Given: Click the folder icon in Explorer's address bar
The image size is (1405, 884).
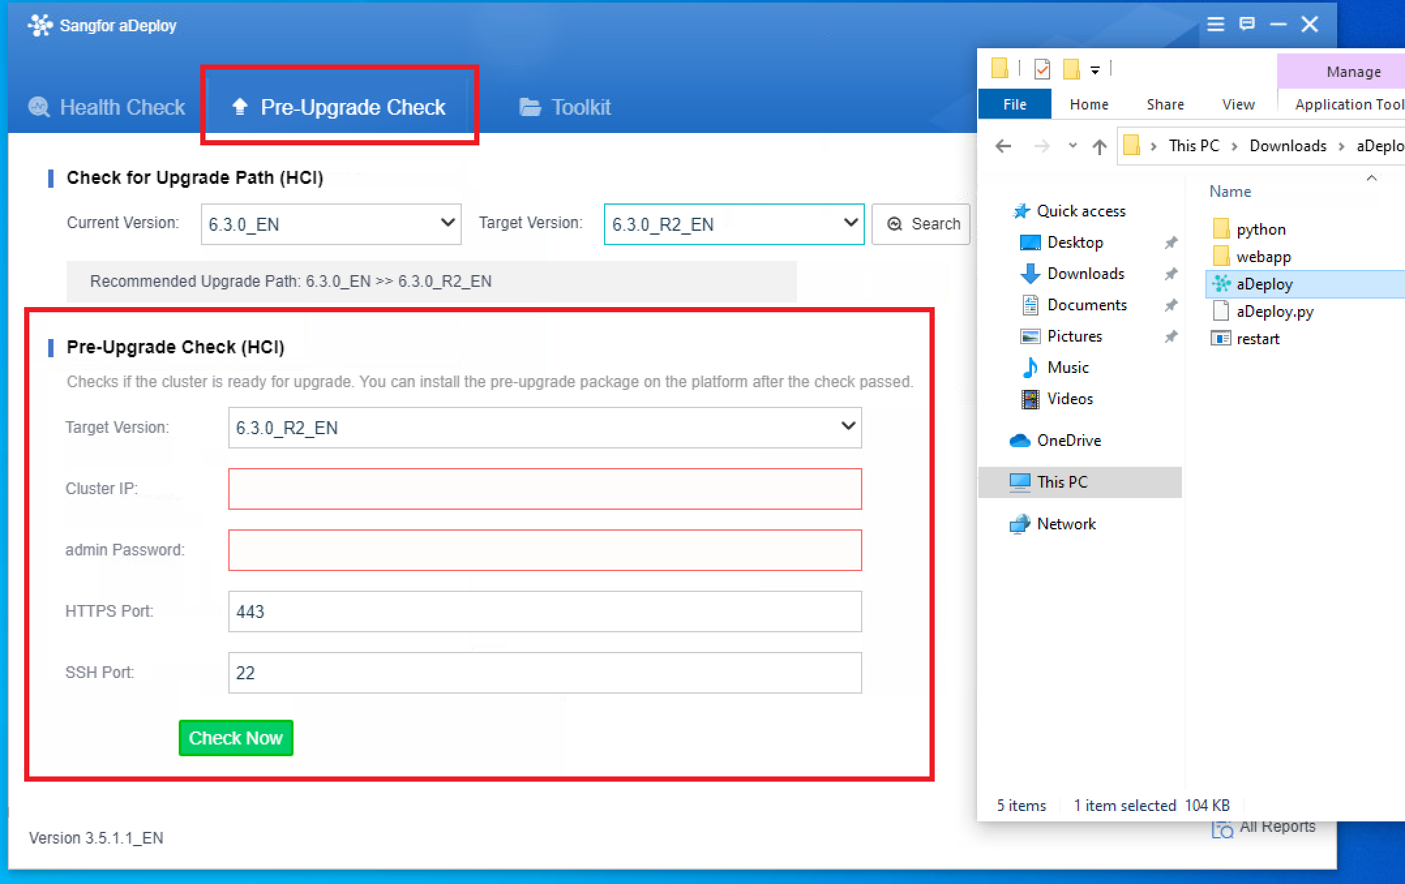Looking at the screenshot, I should pyautogui.click(x=1132, y=145).
